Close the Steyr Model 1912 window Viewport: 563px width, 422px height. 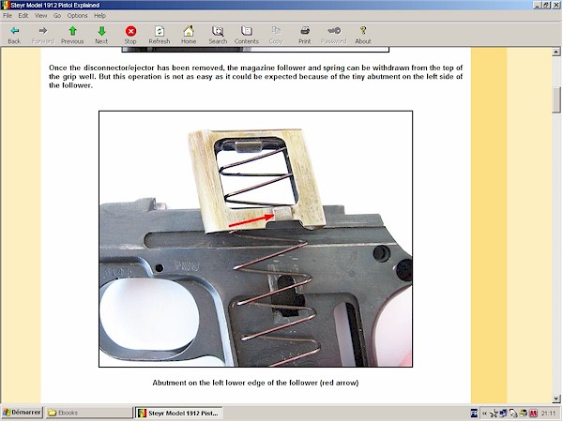coord(555,5)
